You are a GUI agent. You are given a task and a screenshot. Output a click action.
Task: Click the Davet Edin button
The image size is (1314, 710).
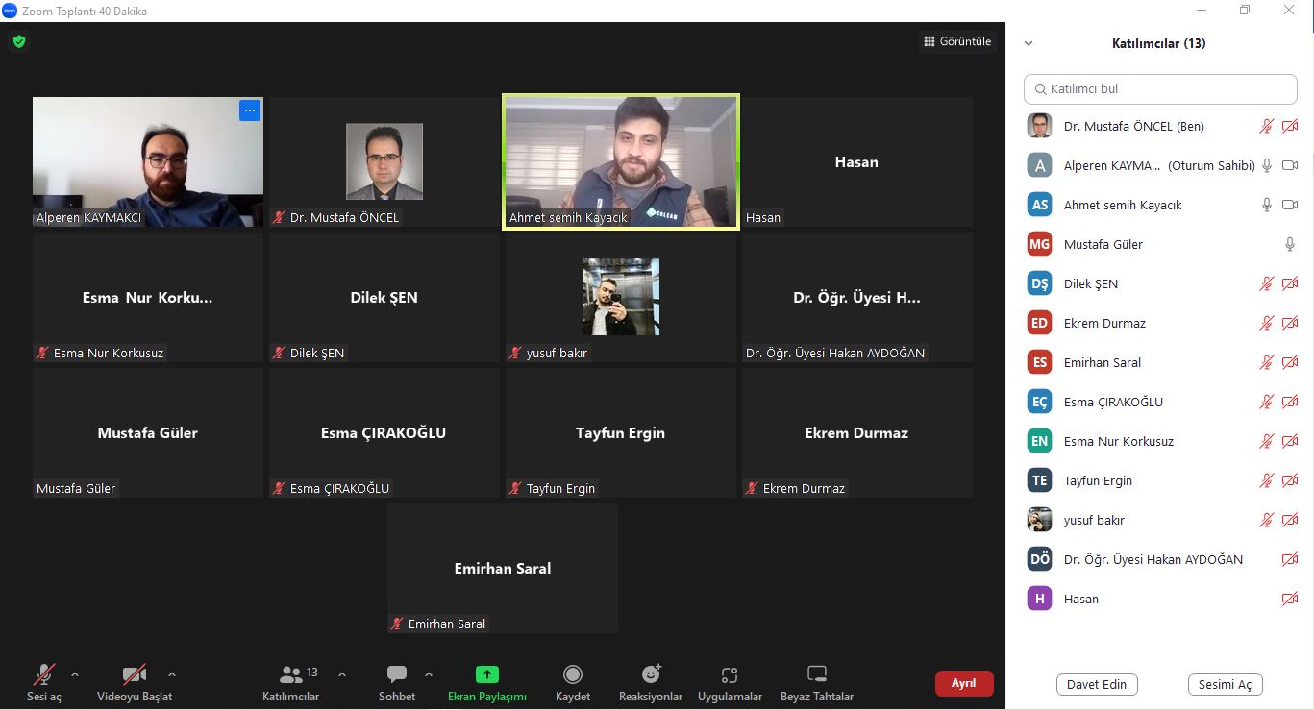(1097, 684)
